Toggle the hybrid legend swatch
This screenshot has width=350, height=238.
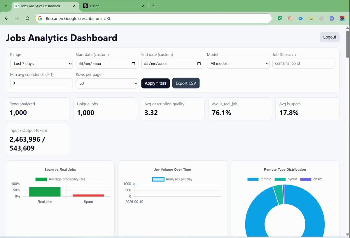(280, 179)
